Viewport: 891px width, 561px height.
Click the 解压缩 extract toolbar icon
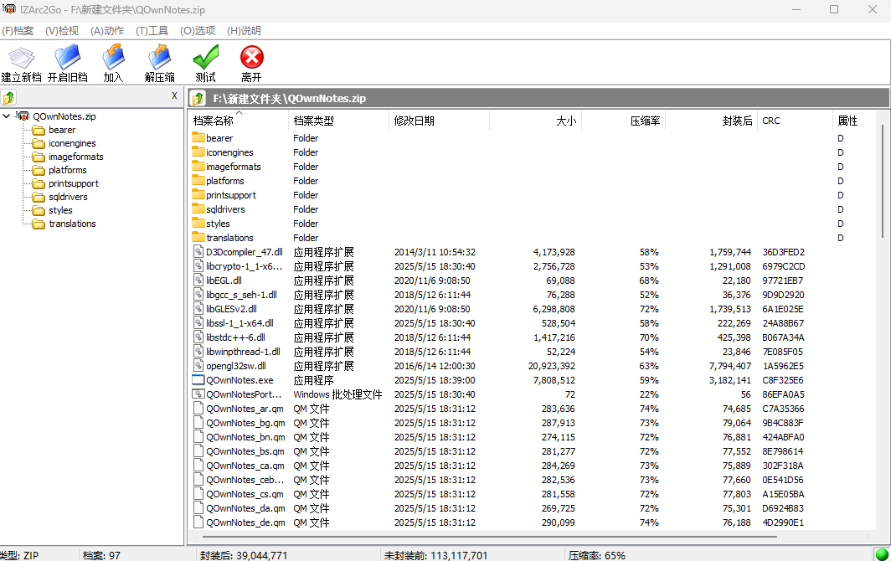(160, 58)
